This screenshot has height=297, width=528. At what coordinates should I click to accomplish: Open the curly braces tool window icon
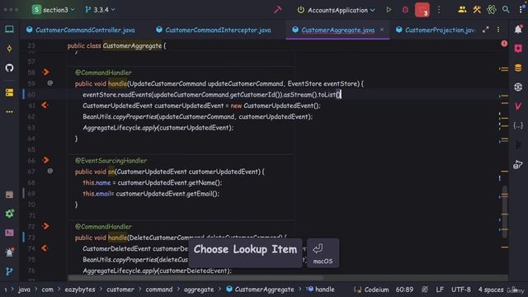518,125
